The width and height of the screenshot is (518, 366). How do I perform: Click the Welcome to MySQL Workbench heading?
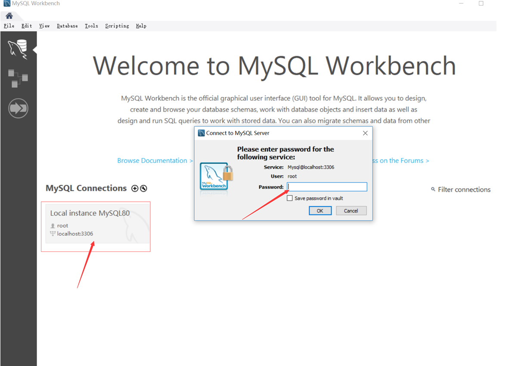[x=274, y=66]
